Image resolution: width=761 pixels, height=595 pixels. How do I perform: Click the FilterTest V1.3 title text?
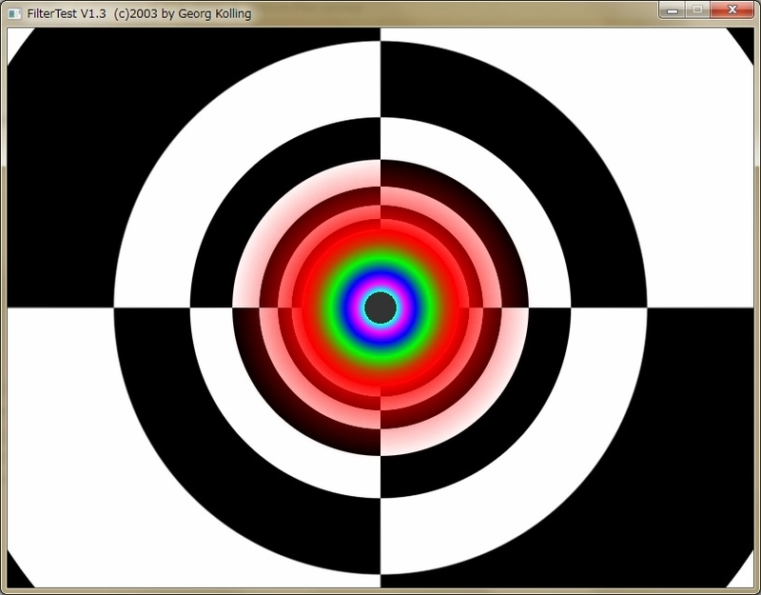coord(139,13)
